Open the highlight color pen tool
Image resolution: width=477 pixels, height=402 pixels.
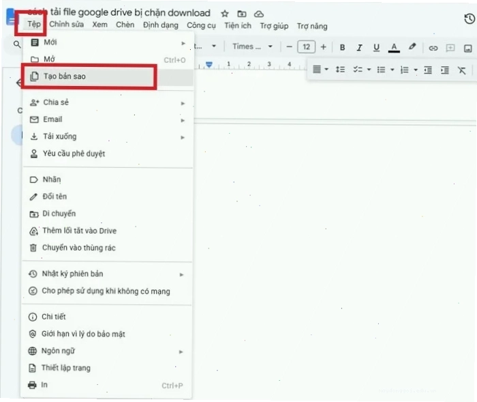[412, 46]
